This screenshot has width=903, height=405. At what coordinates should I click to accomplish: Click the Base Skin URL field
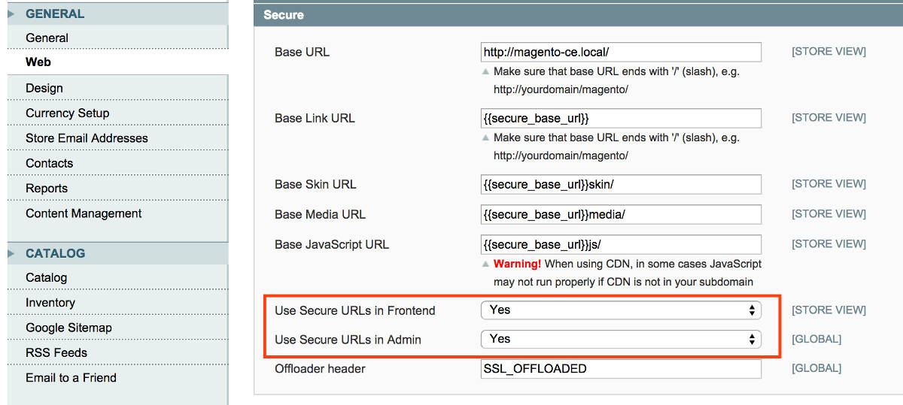[621, 184]
